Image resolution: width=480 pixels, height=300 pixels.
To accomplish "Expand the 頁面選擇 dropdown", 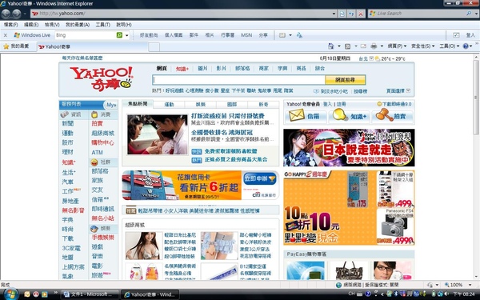I will tap(408, 91).
